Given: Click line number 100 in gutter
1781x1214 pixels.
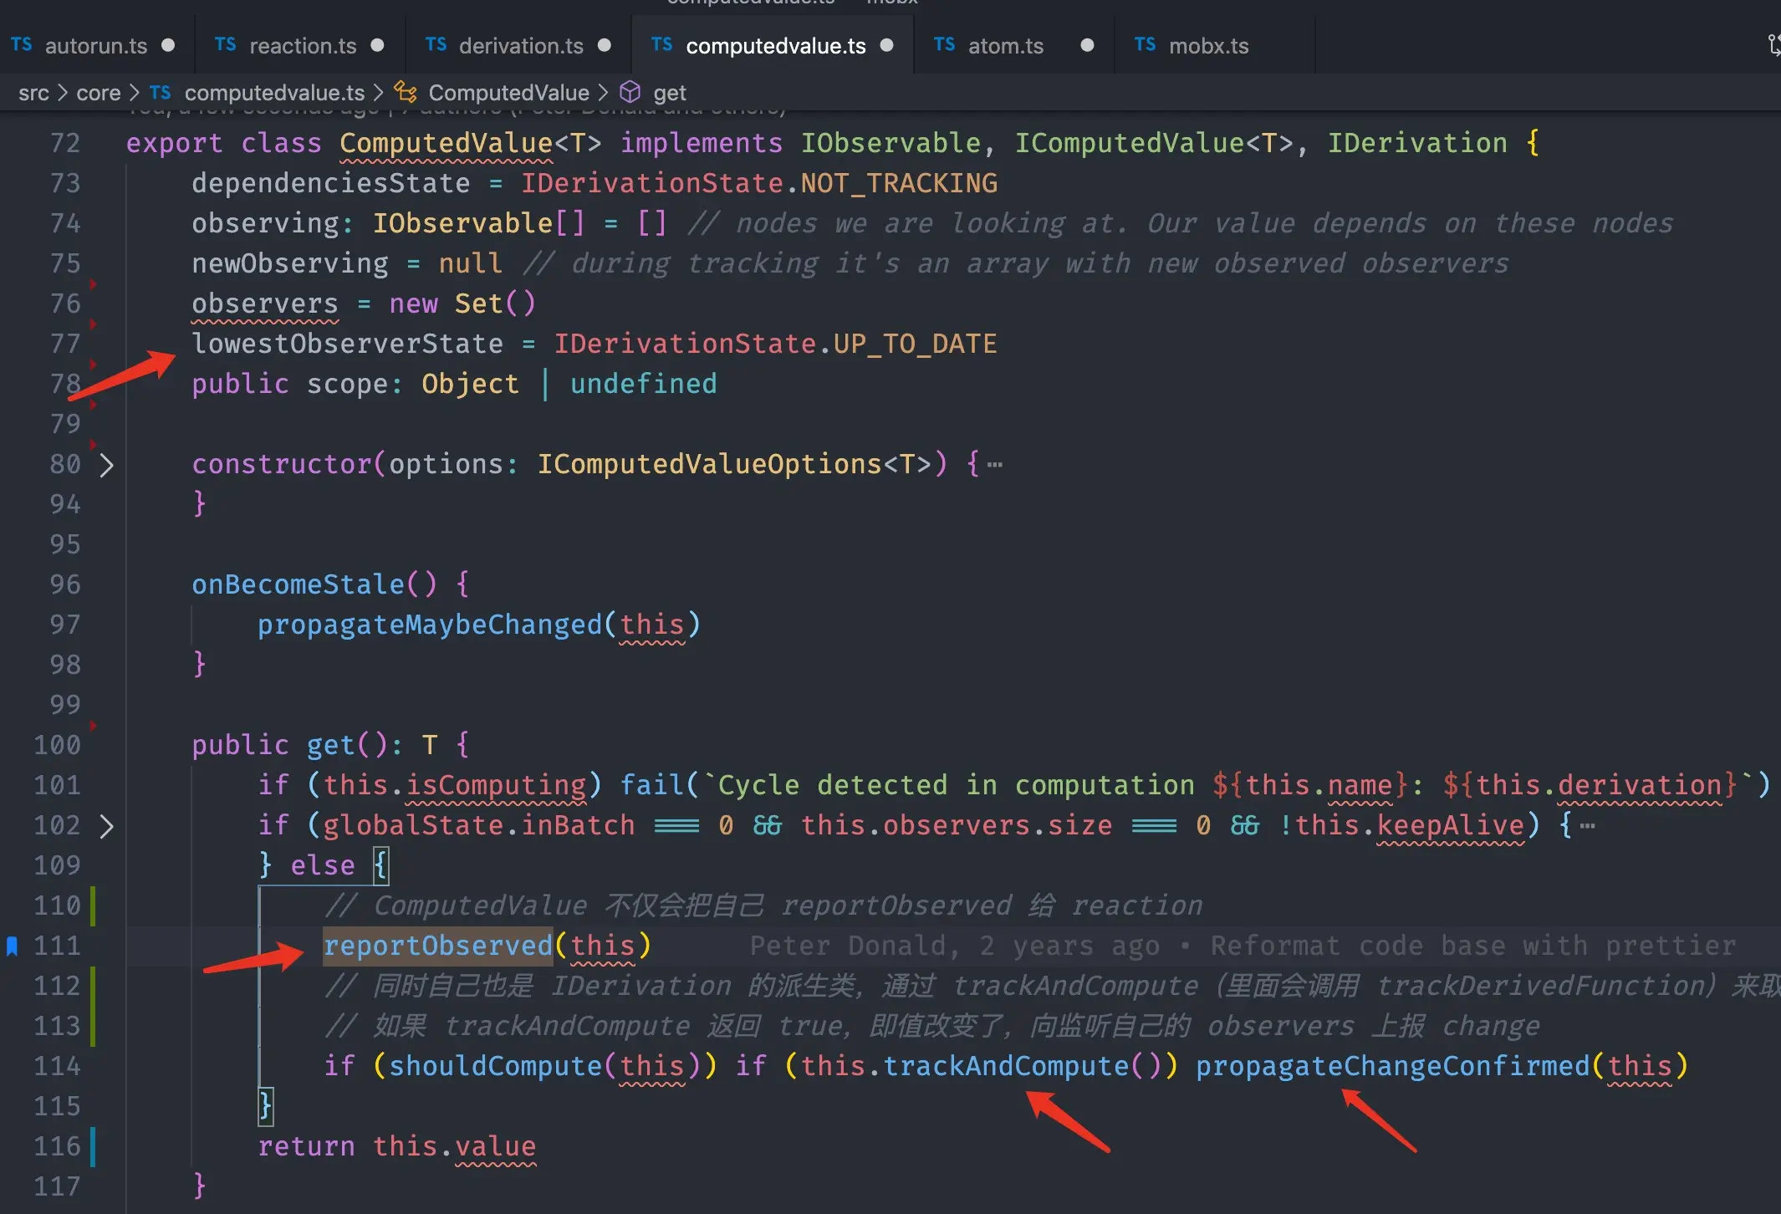Looking at the screenshot, I should click(x=57, y=745).
